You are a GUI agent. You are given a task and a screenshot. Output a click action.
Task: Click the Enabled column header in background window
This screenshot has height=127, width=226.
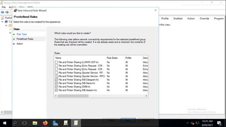[178, 18]
